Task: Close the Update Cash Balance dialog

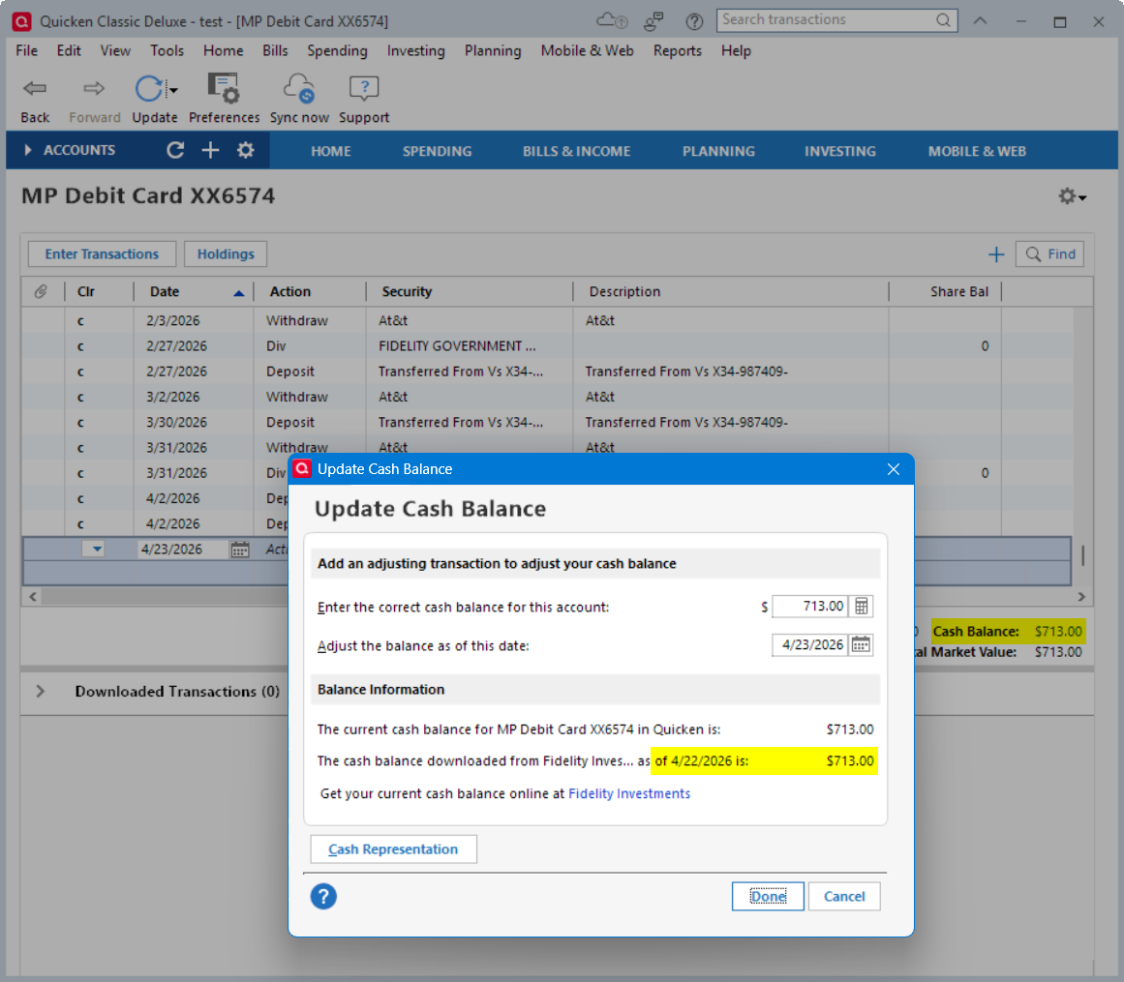Action: pyautogui.click(x=894, y=469)
